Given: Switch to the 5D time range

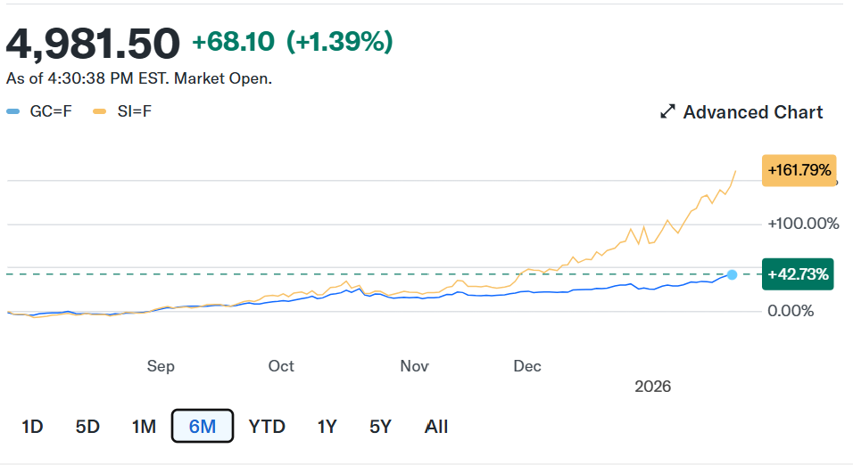Looking at the screenshot, I should point(87,427).
